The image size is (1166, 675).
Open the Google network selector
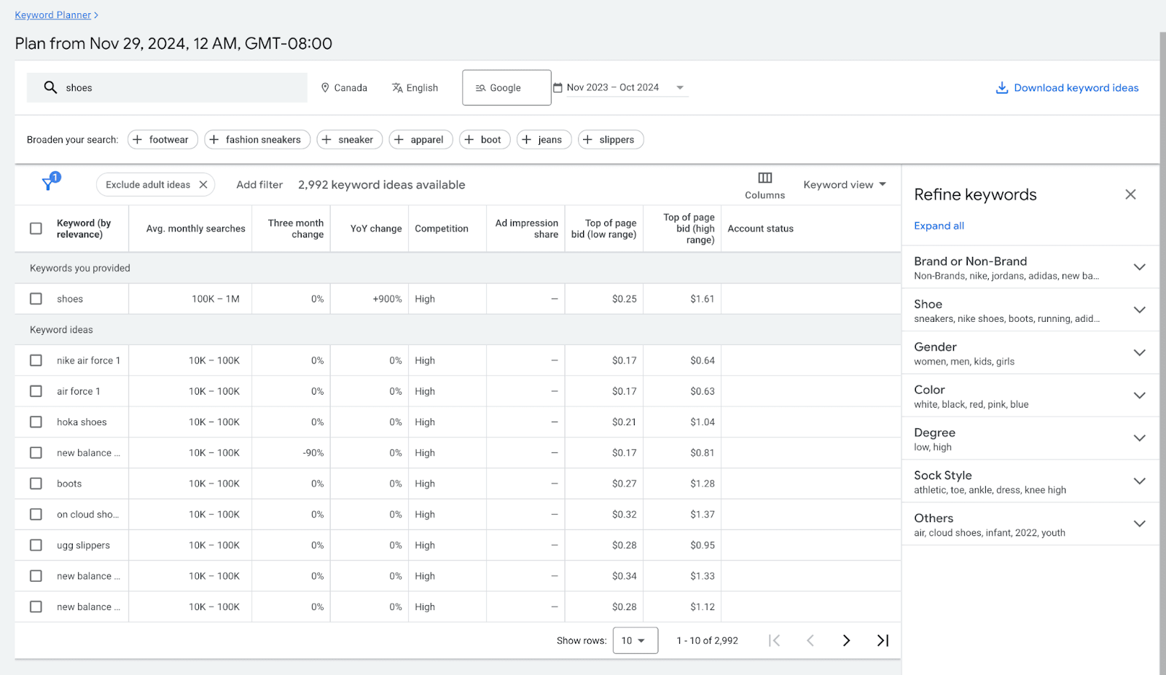point(506,87)
